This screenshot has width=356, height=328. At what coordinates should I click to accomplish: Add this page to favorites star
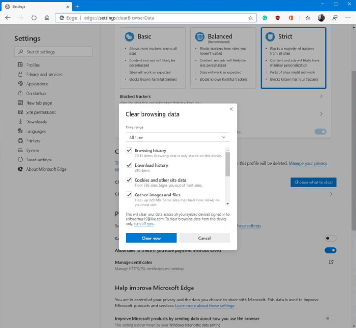[251, 18]
